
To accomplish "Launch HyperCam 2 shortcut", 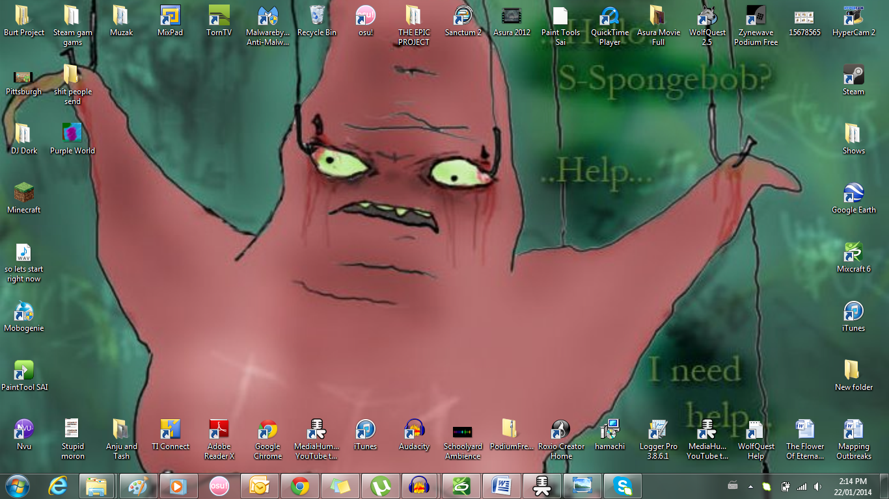I will (x=854, y=21).
